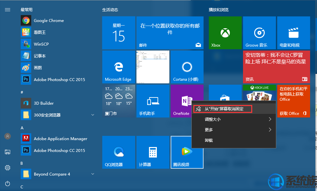
Task: Expand 更多 submenu arrow
Action: [270, 130]
